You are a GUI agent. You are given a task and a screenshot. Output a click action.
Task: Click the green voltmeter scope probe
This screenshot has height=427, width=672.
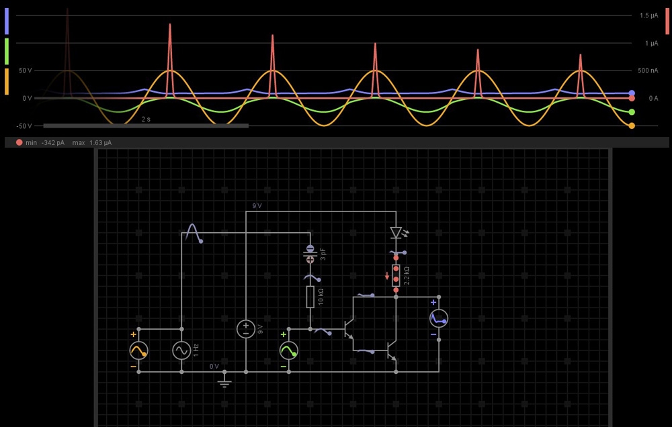pyautogui.click(x=288, y=350)
